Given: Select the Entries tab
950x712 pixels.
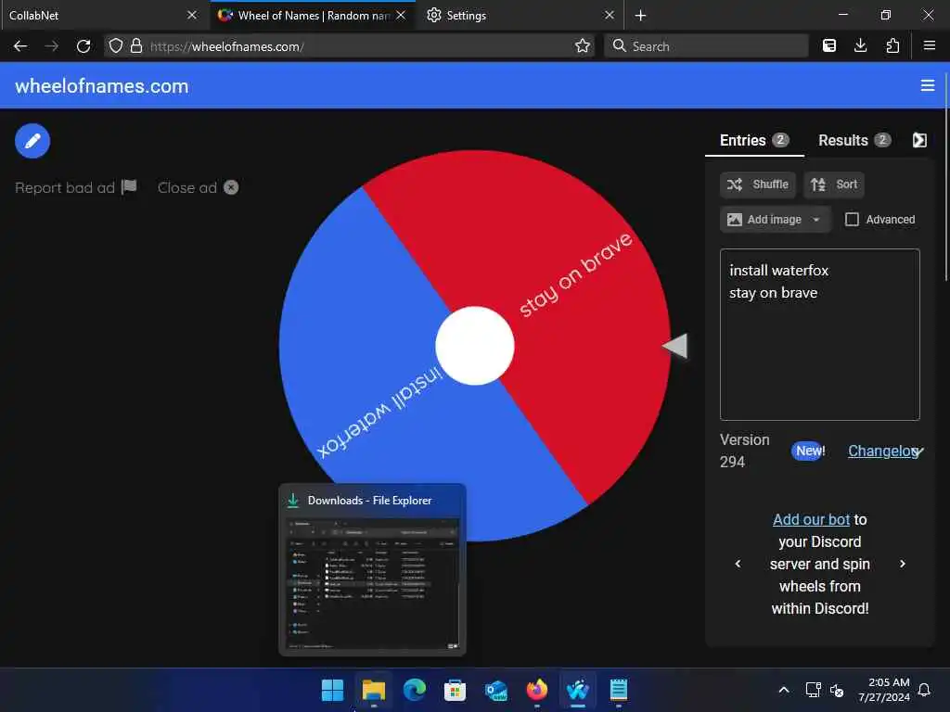Looking at the screenshot, I should click(753, 141).
